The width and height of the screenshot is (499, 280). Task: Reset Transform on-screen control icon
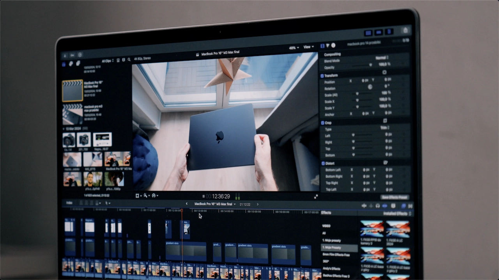384,72
